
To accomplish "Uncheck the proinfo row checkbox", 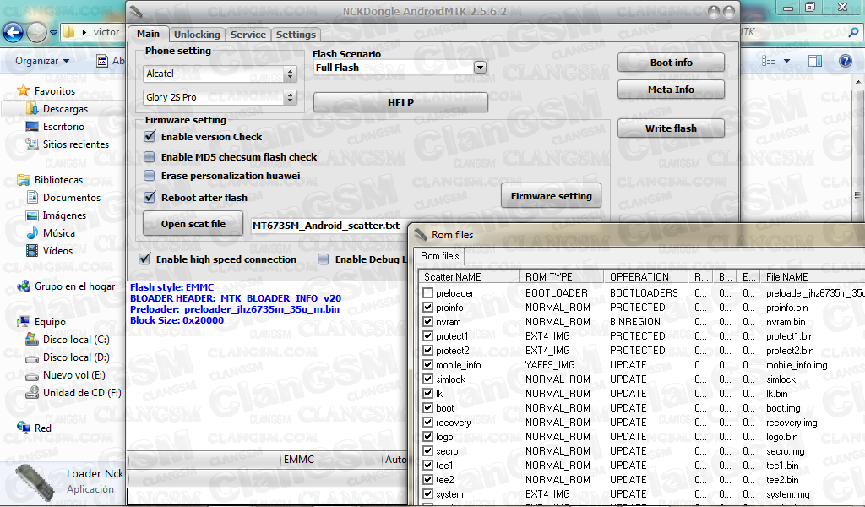I will (427, 308).
